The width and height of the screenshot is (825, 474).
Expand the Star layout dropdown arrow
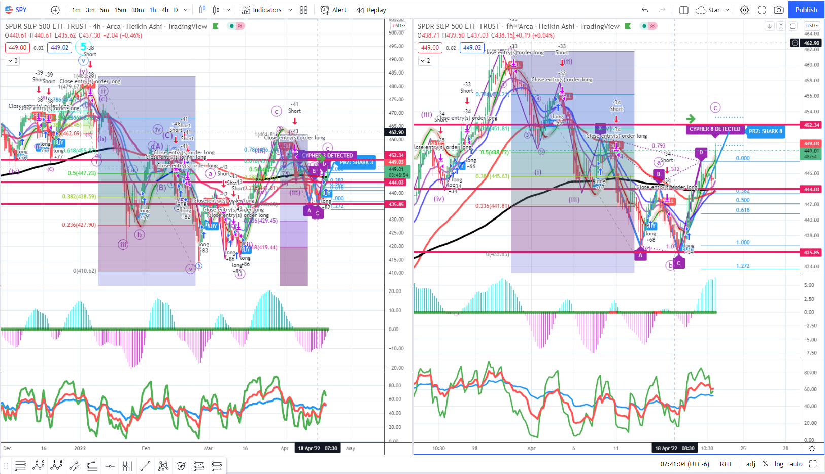point(727,10)
